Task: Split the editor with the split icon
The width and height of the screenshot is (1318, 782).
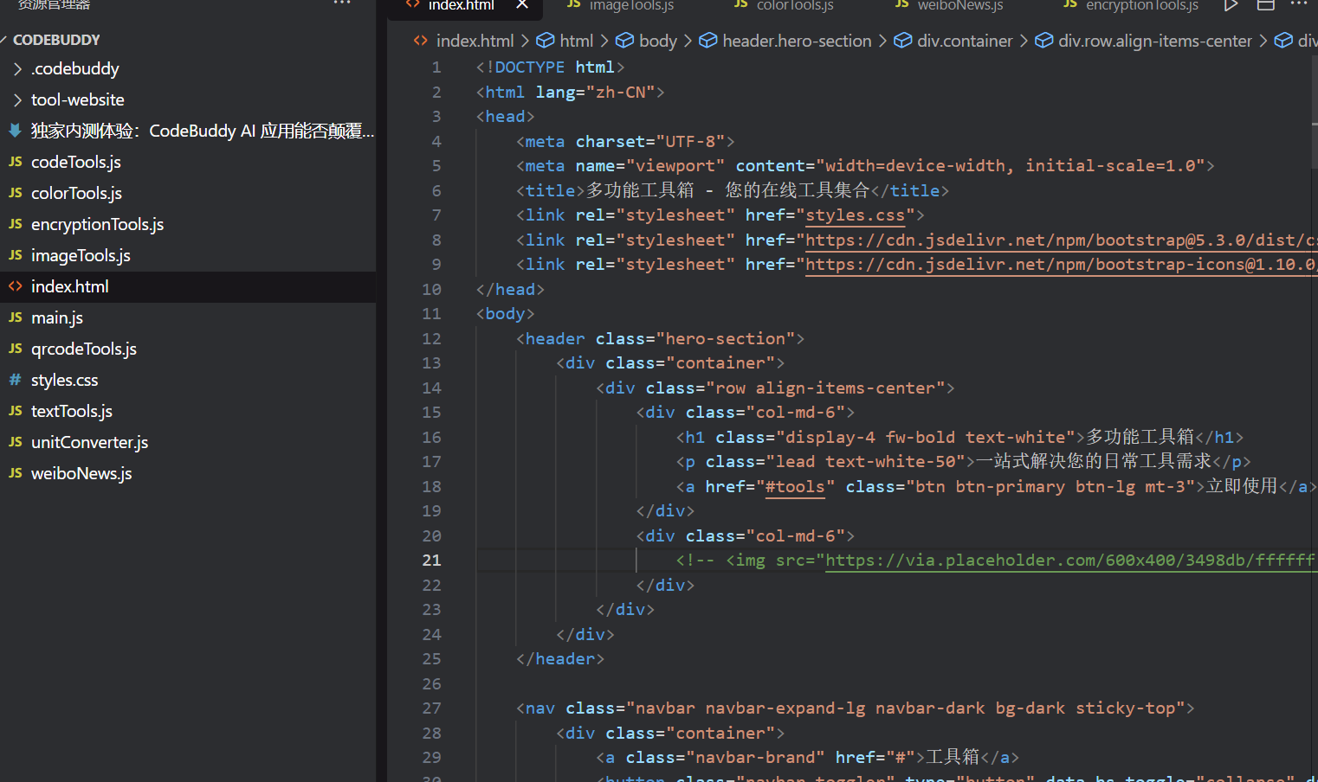Action: [x=1265, y=6]
